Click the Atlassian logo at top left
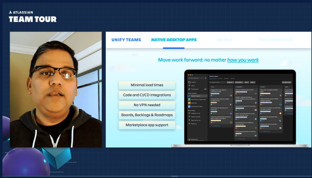The image size is (312, 178). [11, 12]
